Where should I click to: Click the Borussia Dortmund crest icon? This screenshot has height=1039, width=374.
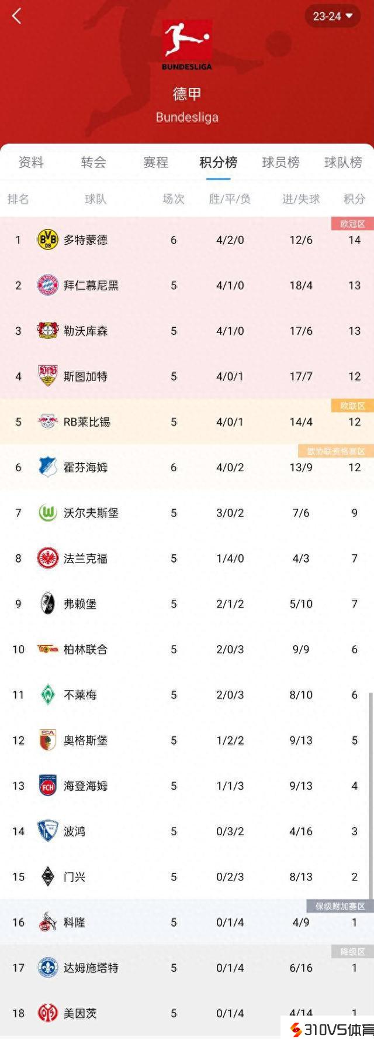coord(47,240)
